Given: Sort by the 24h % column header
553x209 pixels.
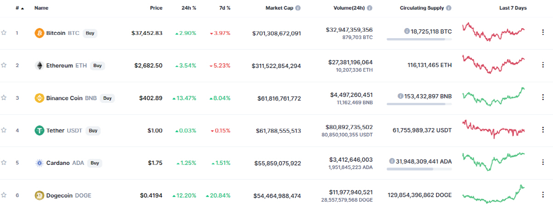Looking at the screenshot, I should pyautogui.click(x=190, y=8).
